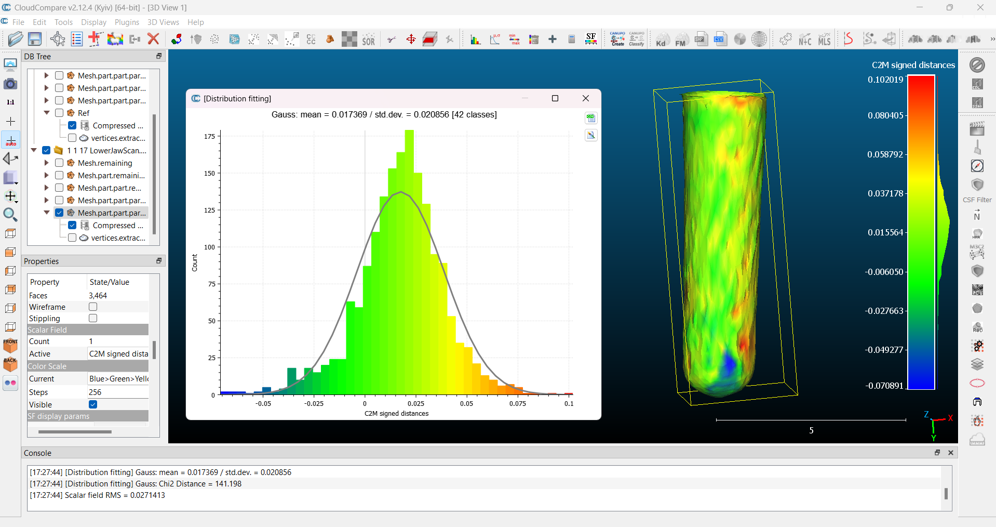Select the SOR filter tool
The height and width of the screenshot is (527, 996).
coord(368,39)
